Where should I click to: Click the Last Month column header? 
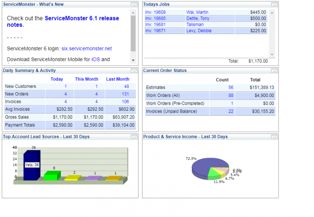117,79
